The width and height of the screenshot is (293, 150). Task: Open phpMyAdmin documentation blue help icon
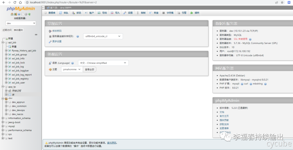pos(19,14)
